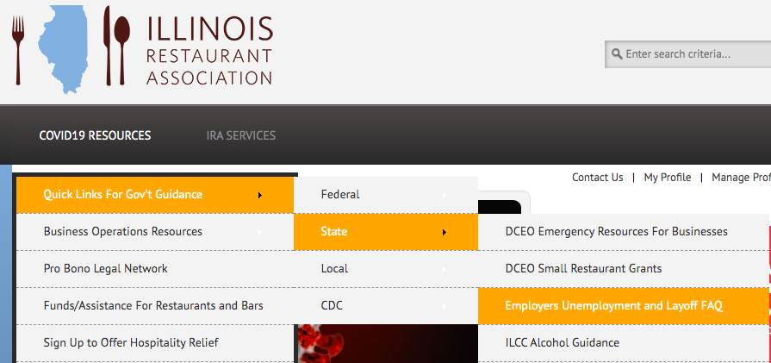The height and width of the screenshot is (363, 771).
Task: Select DCEO Small Restaurant Grants
Action: pyautogui.click(x=584, y=268)
